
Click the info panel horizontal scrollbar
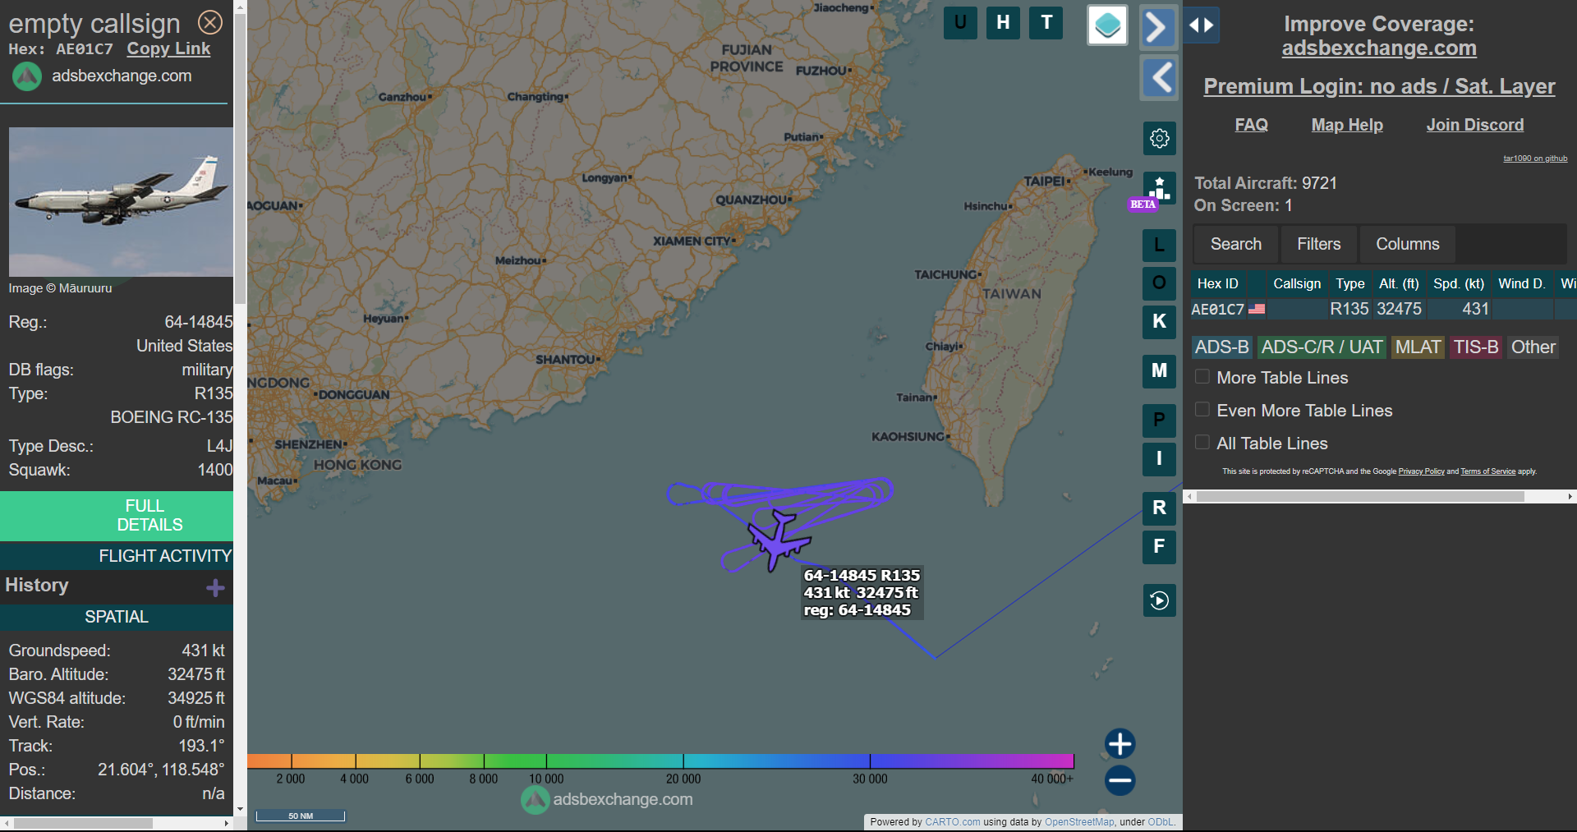tap(83, 823)
